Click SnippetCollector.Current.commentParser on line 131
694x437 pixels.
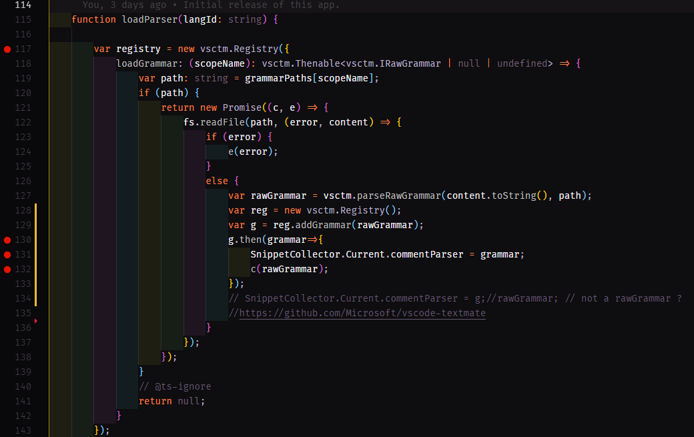coord(356,254)
